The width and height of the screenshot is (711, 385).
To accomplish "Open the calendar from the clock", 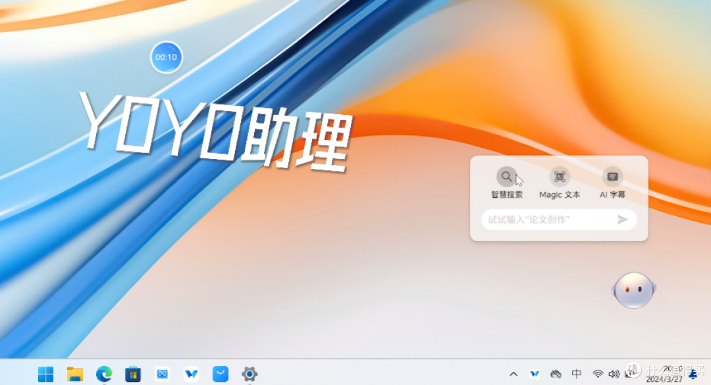I will (x=665, y=374).
